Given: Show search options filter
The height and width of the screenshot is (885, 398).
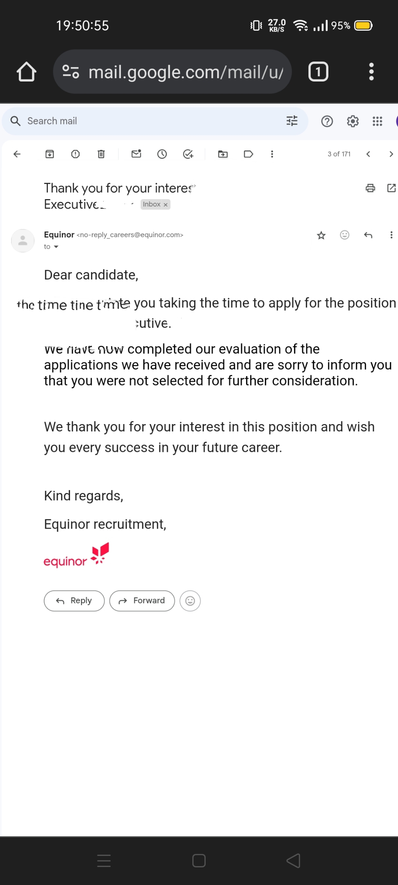Looking at the screenshot, I should 292,121.
